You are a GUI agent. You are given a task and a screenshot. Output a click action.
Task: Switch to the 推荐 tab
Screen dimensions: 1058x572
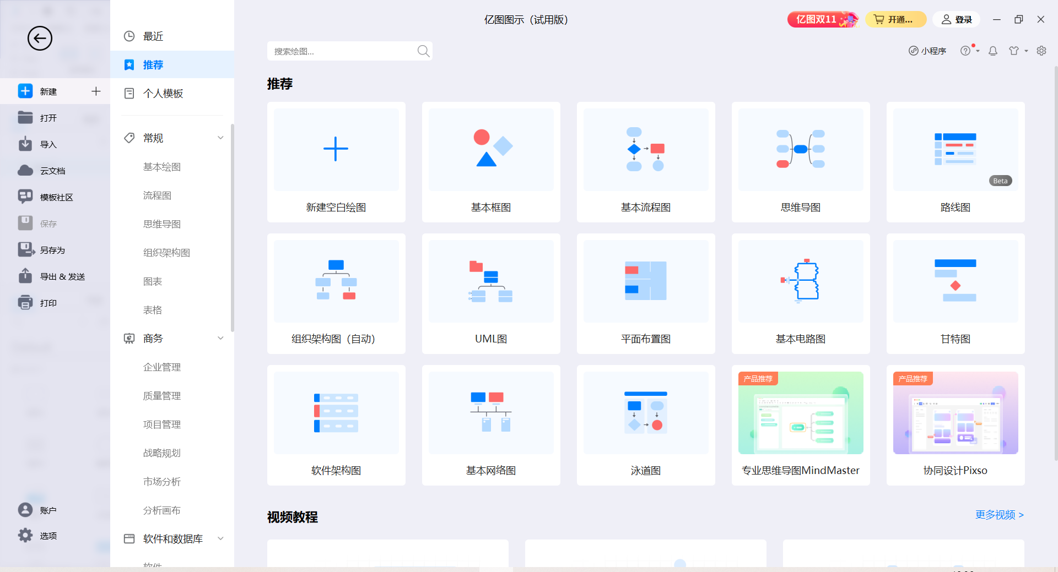coord(172,65)
